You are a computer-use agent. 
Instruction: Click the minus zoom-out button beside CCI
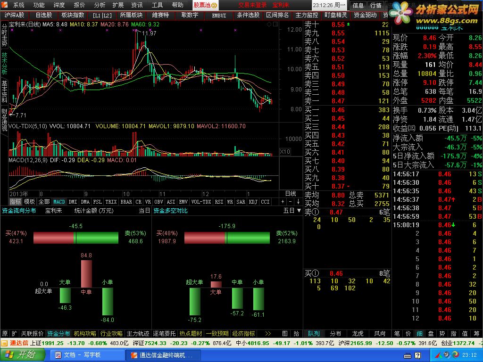(x=291, y=202)
